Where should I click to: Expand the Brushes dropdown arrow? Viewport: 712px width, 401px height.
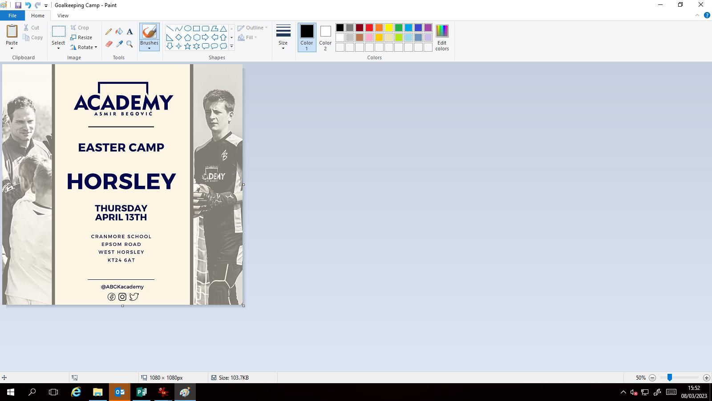coord(149,48)
